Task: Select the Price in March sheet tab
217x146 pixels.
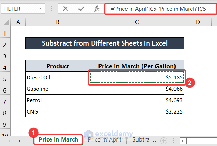Action: pos(58,140)
